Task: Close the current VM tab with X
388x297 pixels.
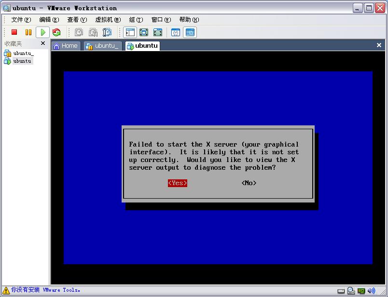Action: click(379, 45)
